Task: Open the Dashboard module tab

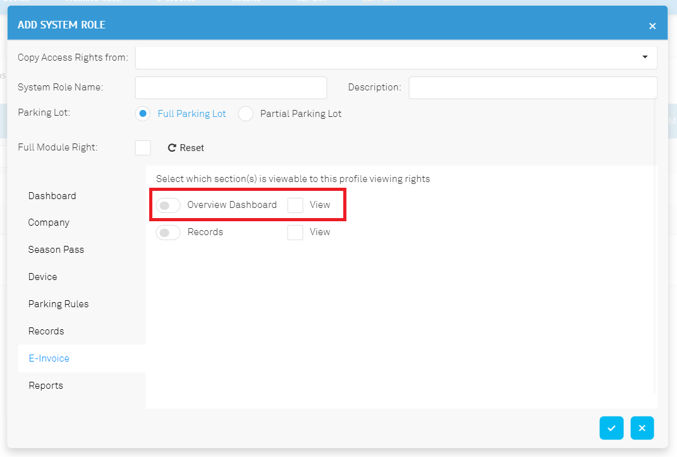Action: pyautogui.click(x=52, y=196)
